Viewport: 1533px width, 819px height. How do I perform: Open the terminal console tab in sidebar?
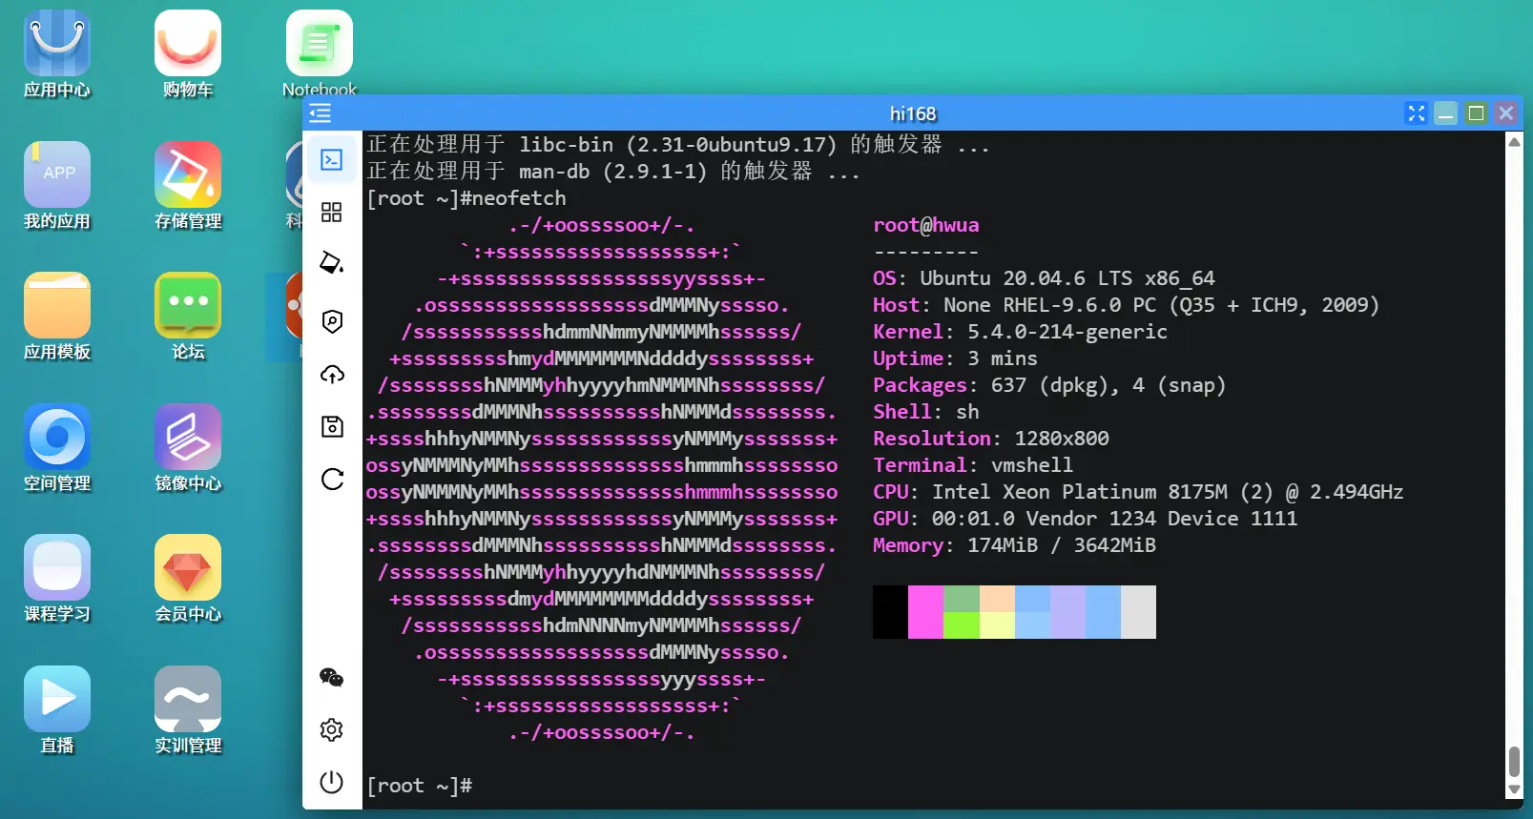click(332, 159)
